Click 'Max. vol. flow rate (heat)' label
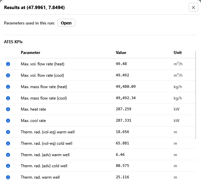 coord(43,64)
